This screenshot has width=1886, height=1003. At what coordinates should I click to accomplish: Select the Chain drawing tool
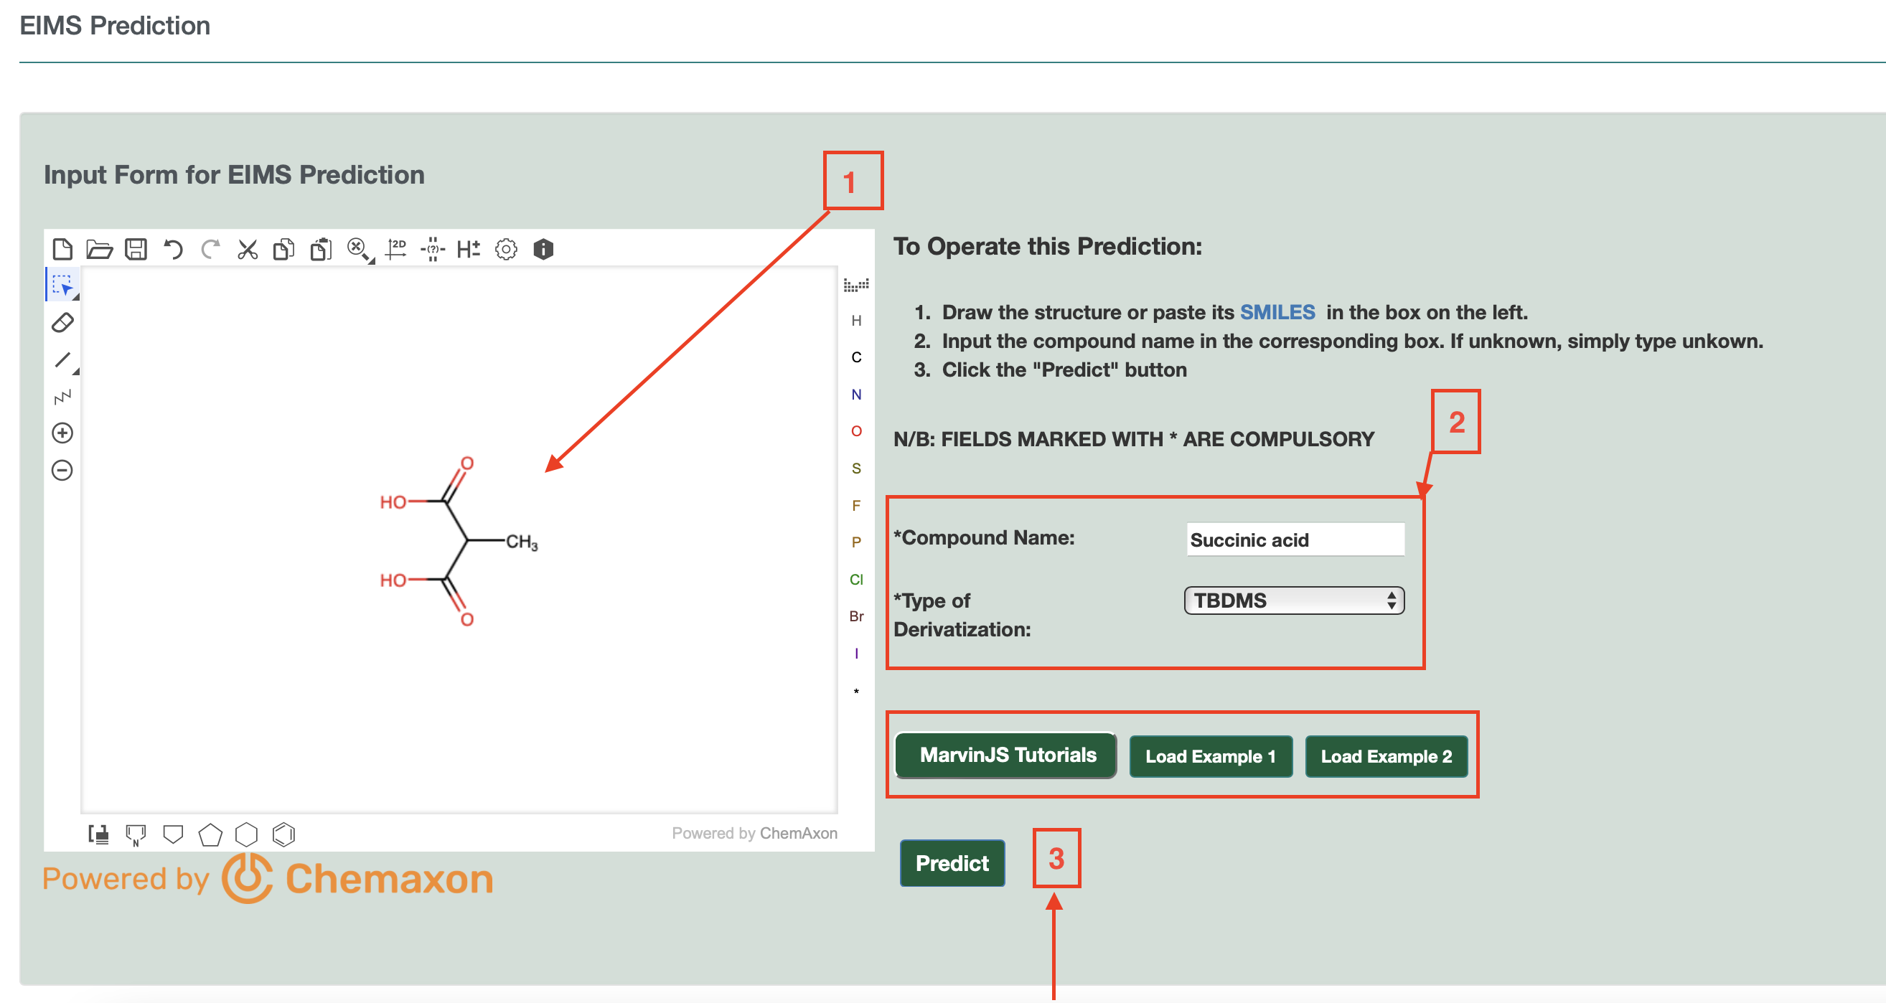(62, 395)
